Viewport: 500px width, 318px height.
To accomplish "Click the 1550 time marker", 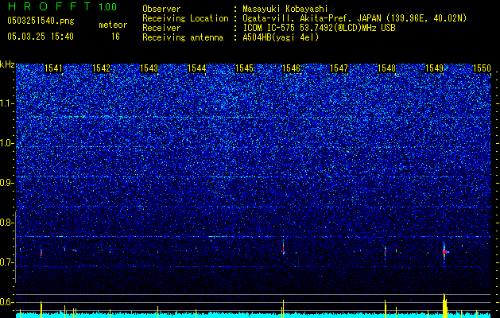I will click(x=482, y=68).
